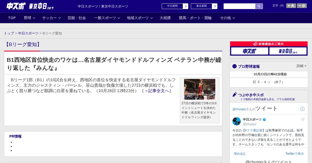Click the 10月23日21時42分現在 timestamp text
Viewport: 312px width, 163px height.
tap(270, 74)
